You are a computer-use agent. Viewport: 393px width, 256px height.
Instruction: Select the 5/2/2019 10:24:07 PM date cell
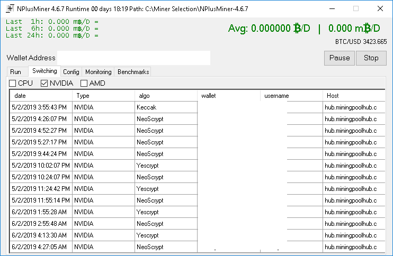click(x=41, y=177)
